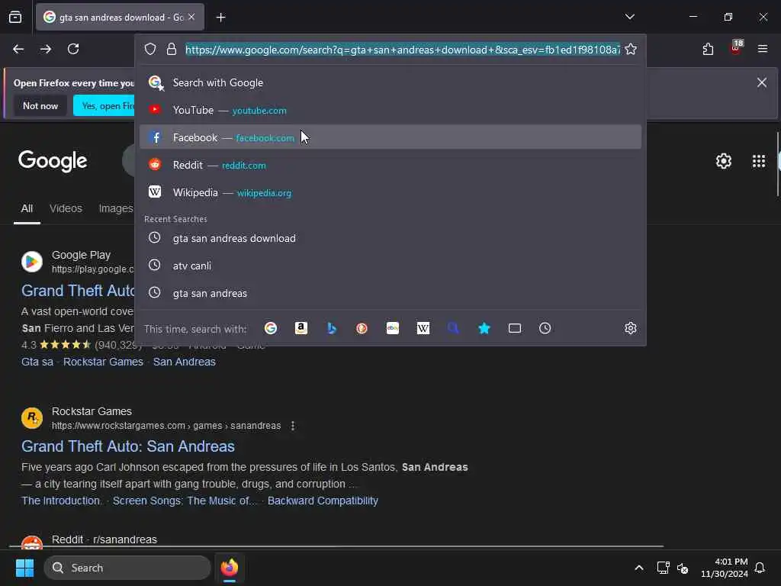Viewport: 781px width, 586px height.
Task: Click the Yes, open Firefox button
Action: click(104, 105)
